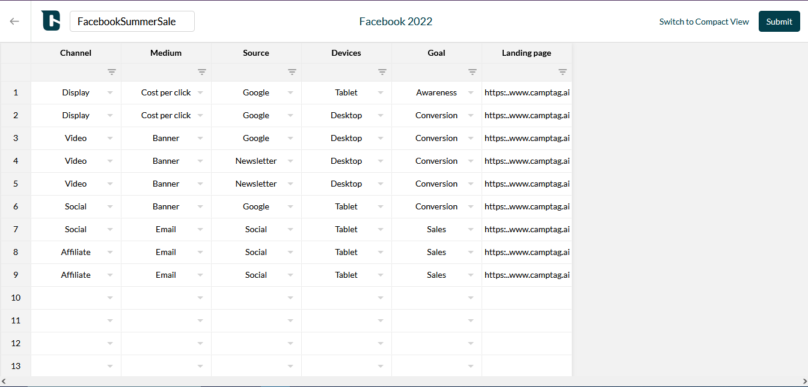Click the FacebookSummerSale name field
The image size is (808, 387).
click(x=132, y=21)
